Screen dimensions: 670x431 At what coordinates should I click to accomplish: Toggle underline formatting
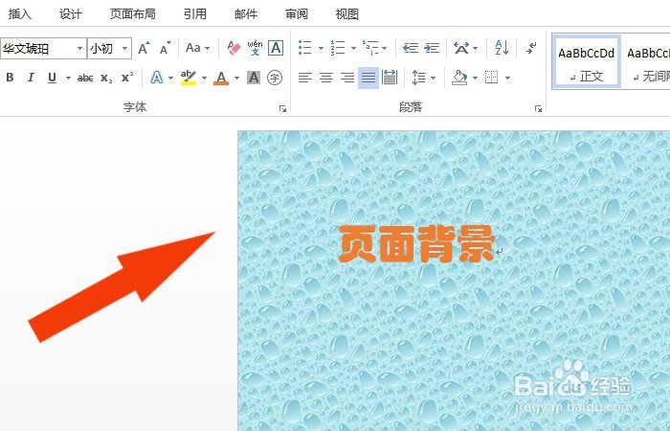coord(52,78)
